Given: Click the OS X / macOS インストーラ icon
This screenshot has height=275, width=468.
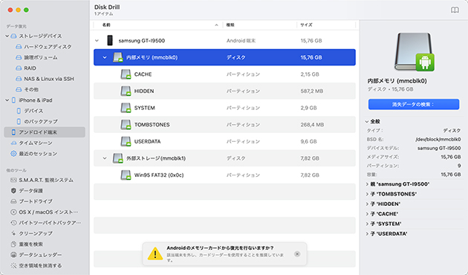Looking at the screenshot, I should (13, 212).
